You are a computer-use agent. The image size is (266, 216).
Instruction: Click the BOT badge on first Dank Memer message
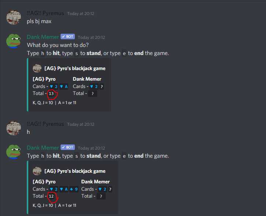coord(68,37)
